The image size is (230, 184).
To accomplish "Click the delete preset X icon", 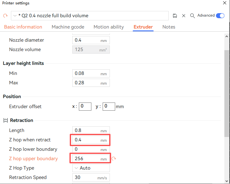I will tap(184, 16).
